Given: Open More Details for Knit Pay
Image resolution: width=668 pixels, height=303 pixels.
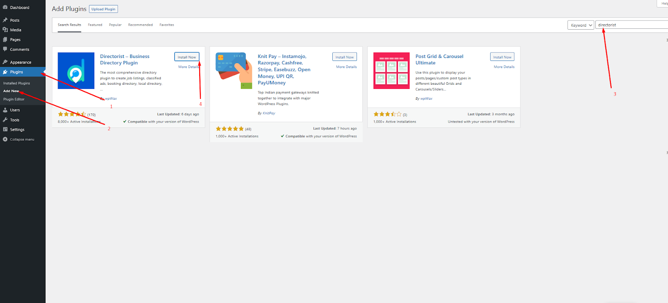Looking at the screenshot, I should click(346, 67).
